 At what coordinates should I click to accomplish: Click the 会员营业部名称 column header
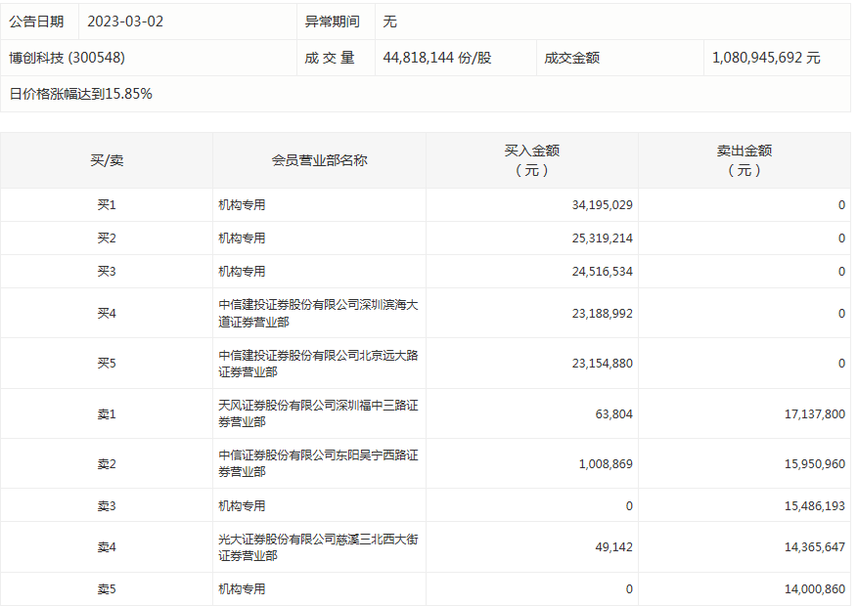coord(320,160)
